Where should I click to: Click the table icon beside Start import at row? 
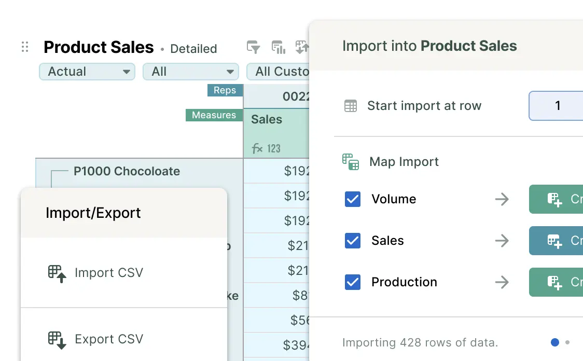(x=351, y=106)
